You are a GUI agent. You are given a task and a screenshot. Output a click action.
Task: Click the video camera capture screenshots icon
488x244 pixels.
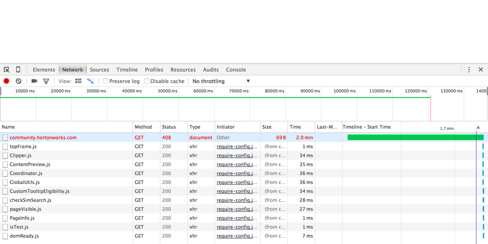34,81
